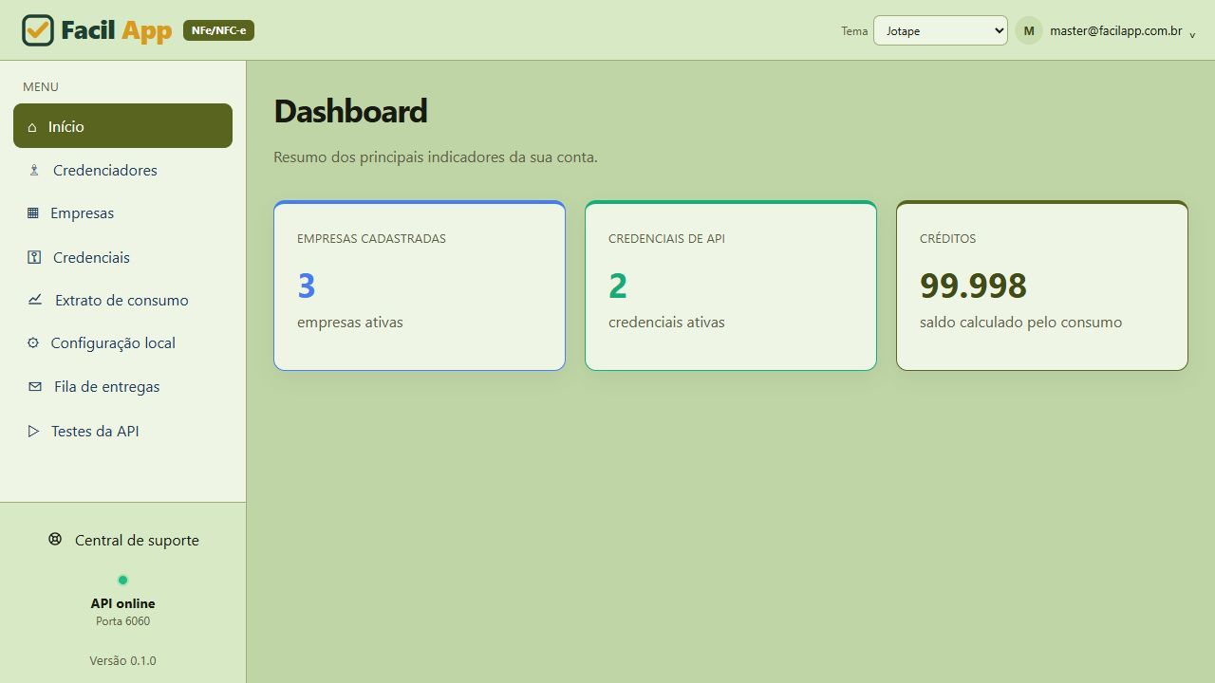This screenshot has height=683, width=1215.
Task: Click the Credenciais key icon
Action: (x=34, y=257)
